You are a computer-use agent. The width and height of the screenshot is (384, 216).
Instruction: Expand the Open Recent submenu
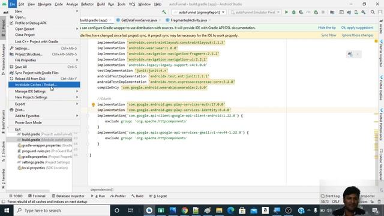coord(44,29)
